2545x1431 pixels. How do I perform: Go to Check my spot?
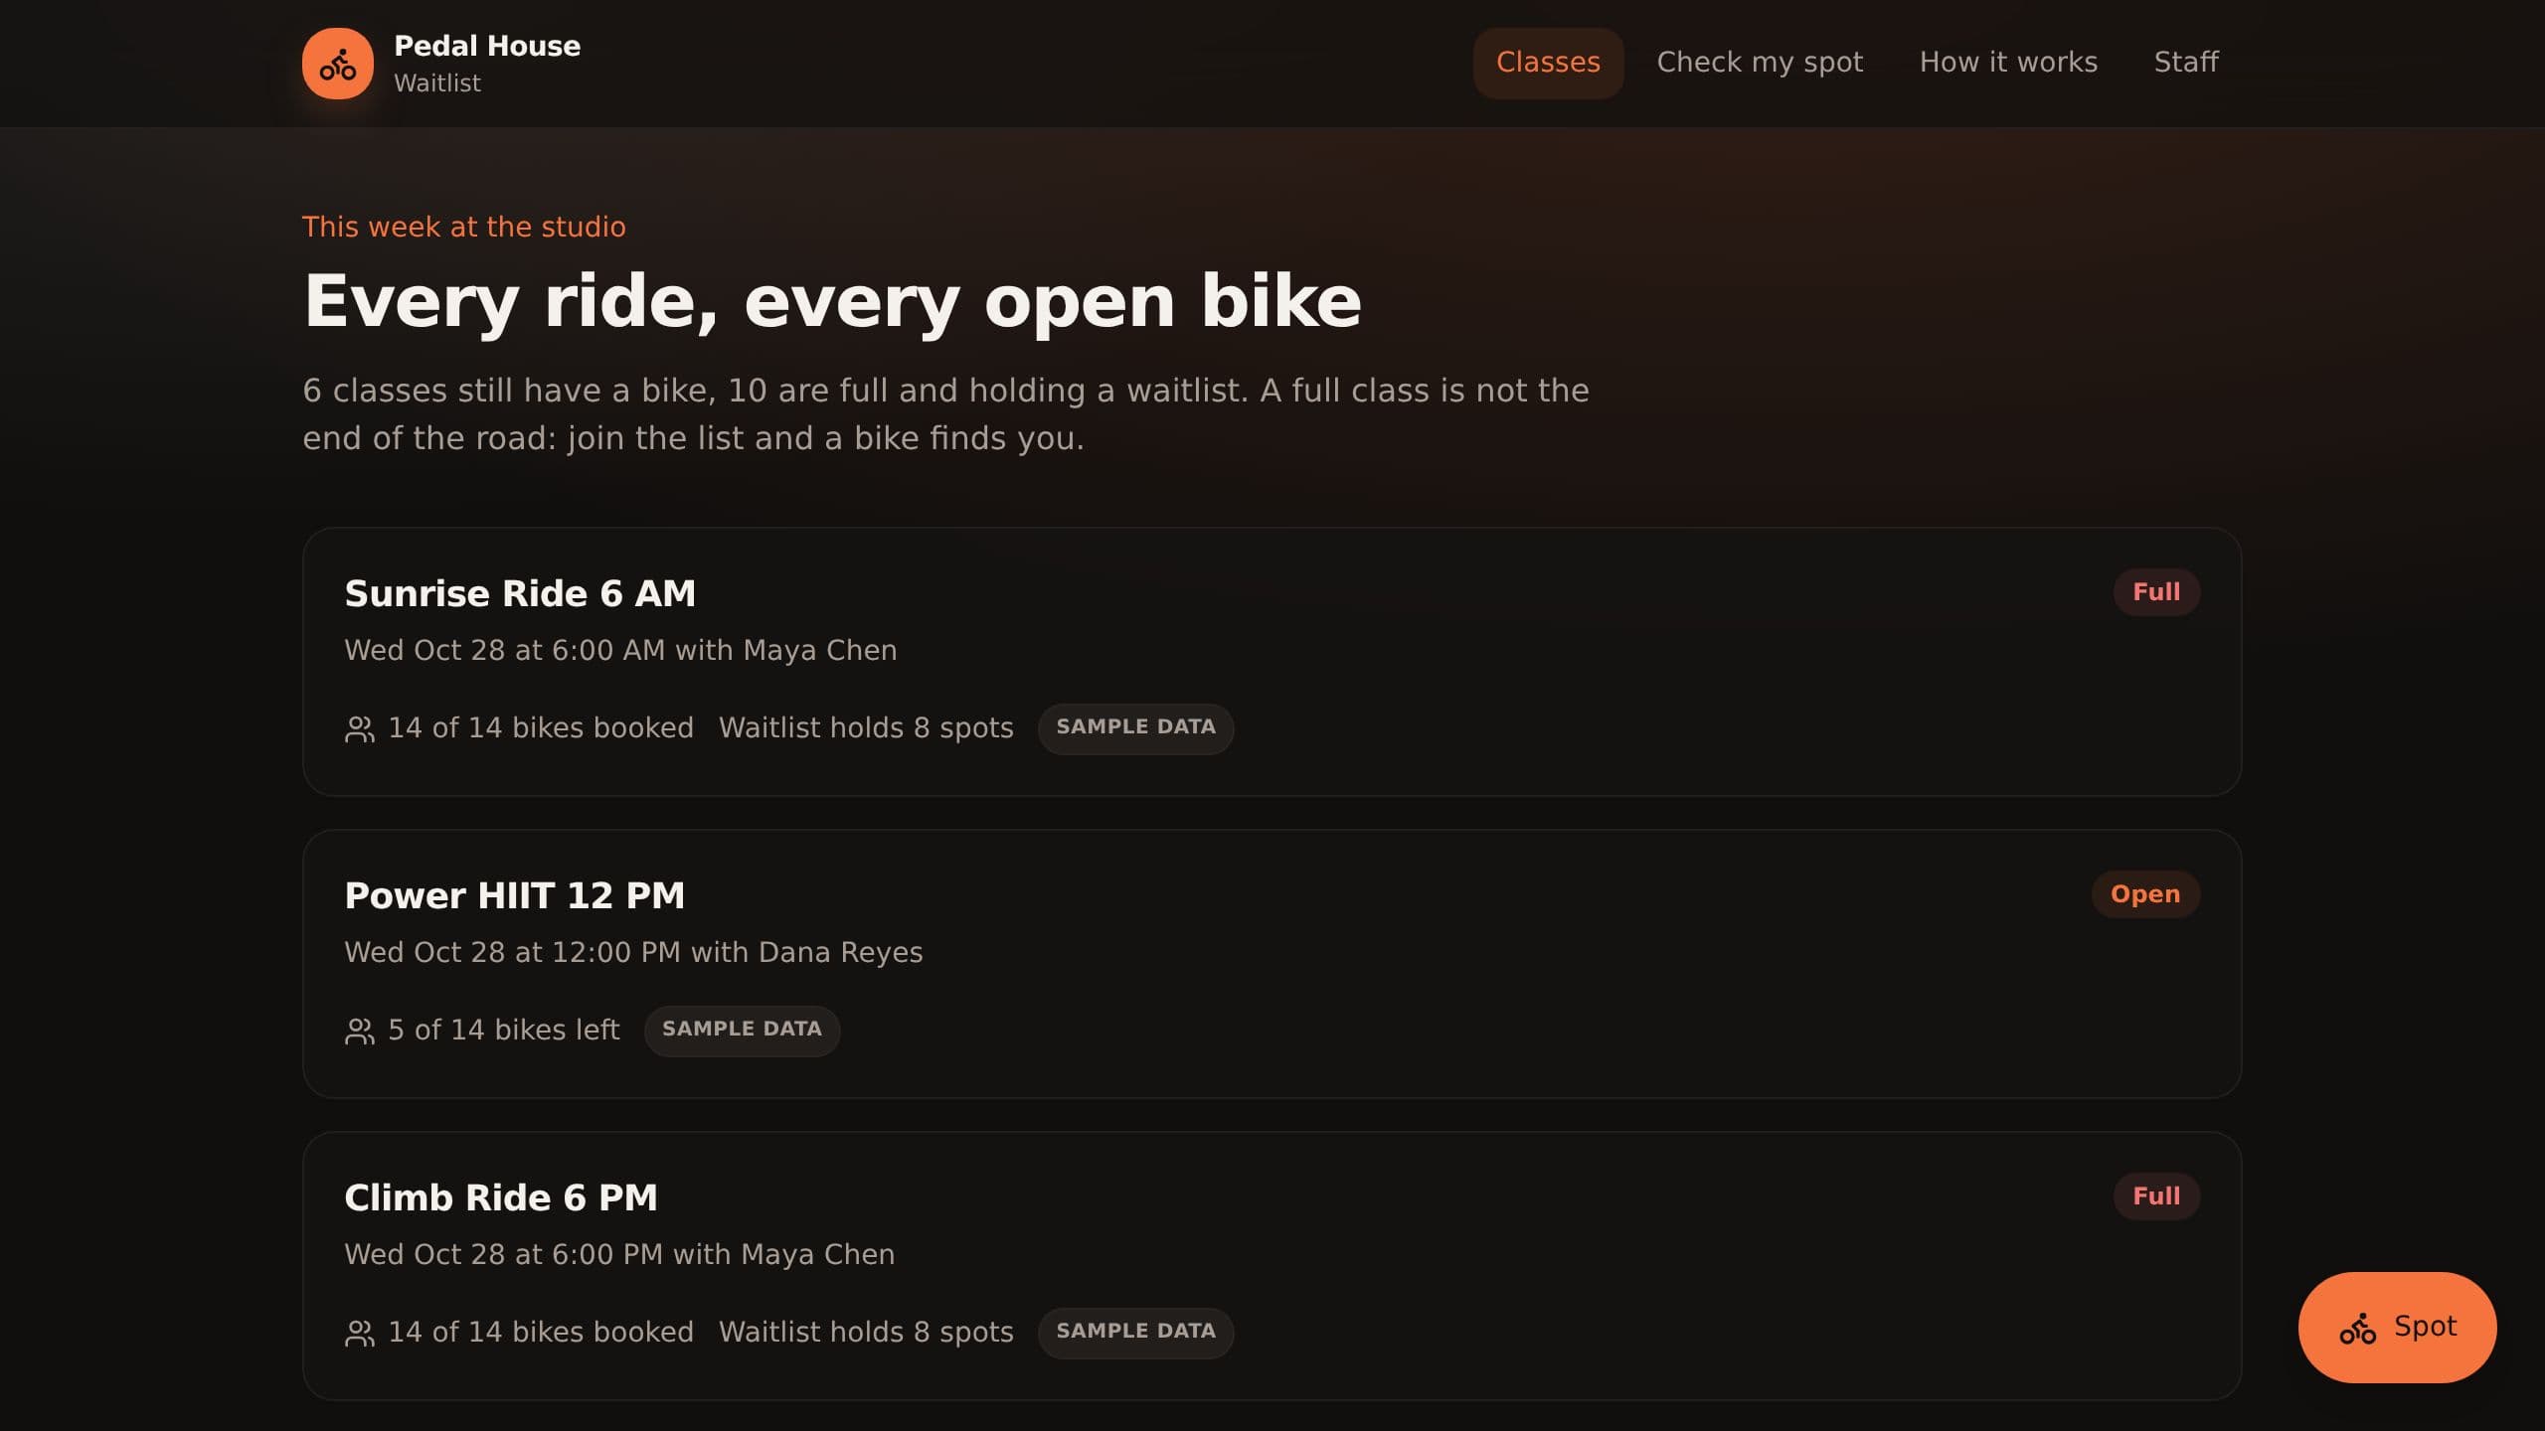1760,63
